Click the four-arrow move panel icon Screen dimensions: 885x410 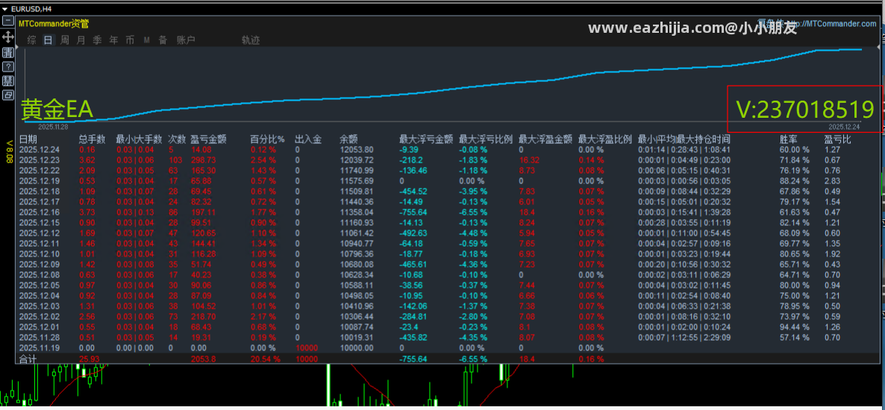[8, 37]
